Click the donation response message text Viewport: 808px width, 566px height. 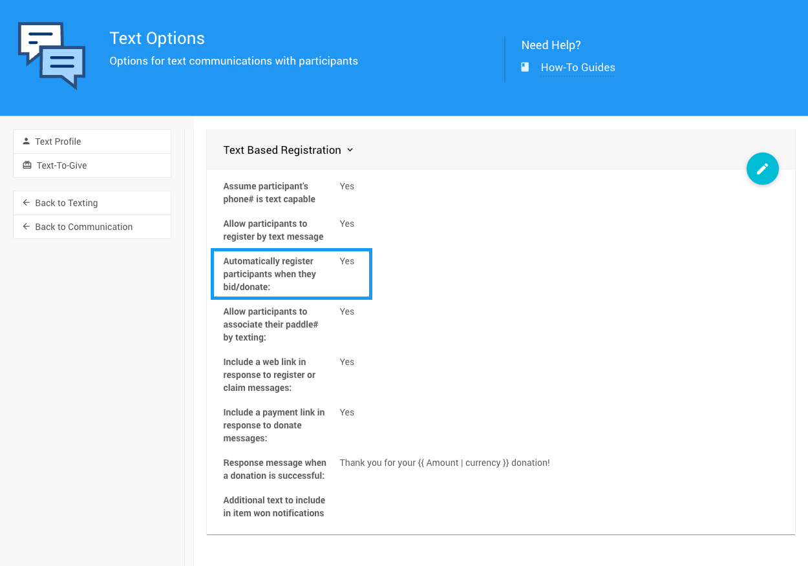click(x=444, y=463)
